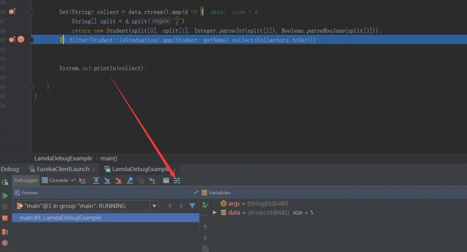Select the args variable row
The height and width of the screenshot is (252, 467).
point(254,204)
